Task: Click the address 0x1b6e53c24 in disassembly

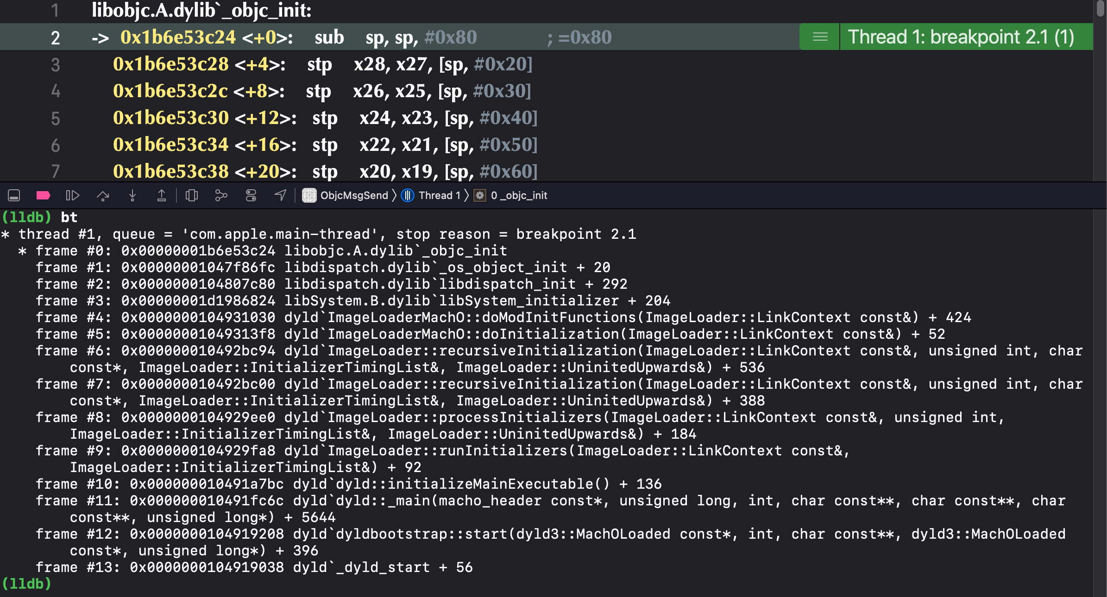Action: (178, 37)
